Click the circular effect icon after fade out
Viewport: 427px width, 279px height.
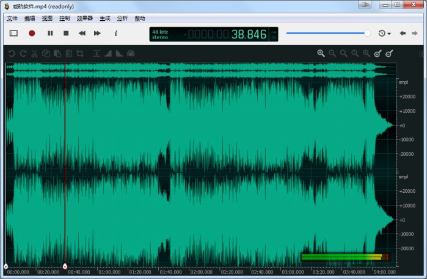tap(131, 53)
